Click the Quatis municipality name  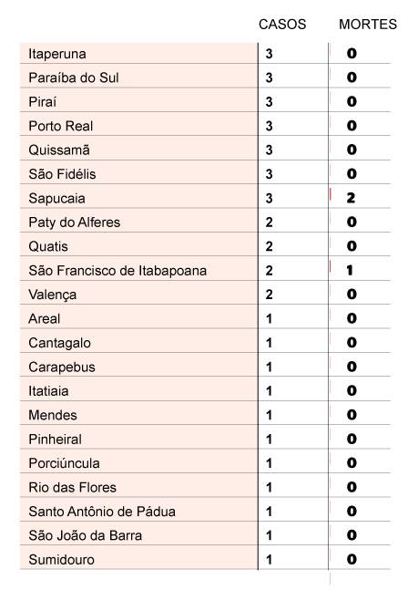point(48,246)
